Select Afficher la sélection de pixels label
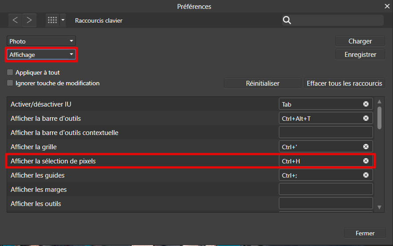The image size is (393, 246). point(53,161)
